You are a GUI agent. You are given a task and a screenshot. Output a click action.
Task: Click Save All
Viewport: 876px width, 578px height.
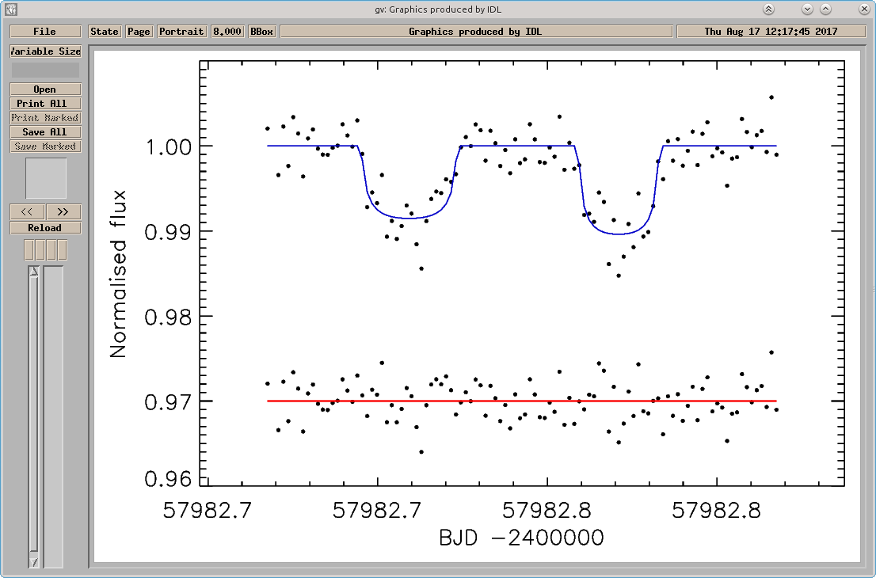[x=45, y=131]
